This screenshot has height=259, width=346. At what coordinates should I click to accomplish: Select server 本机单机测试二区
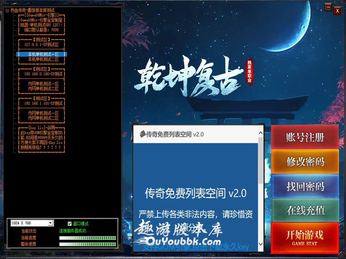[43, 59]
